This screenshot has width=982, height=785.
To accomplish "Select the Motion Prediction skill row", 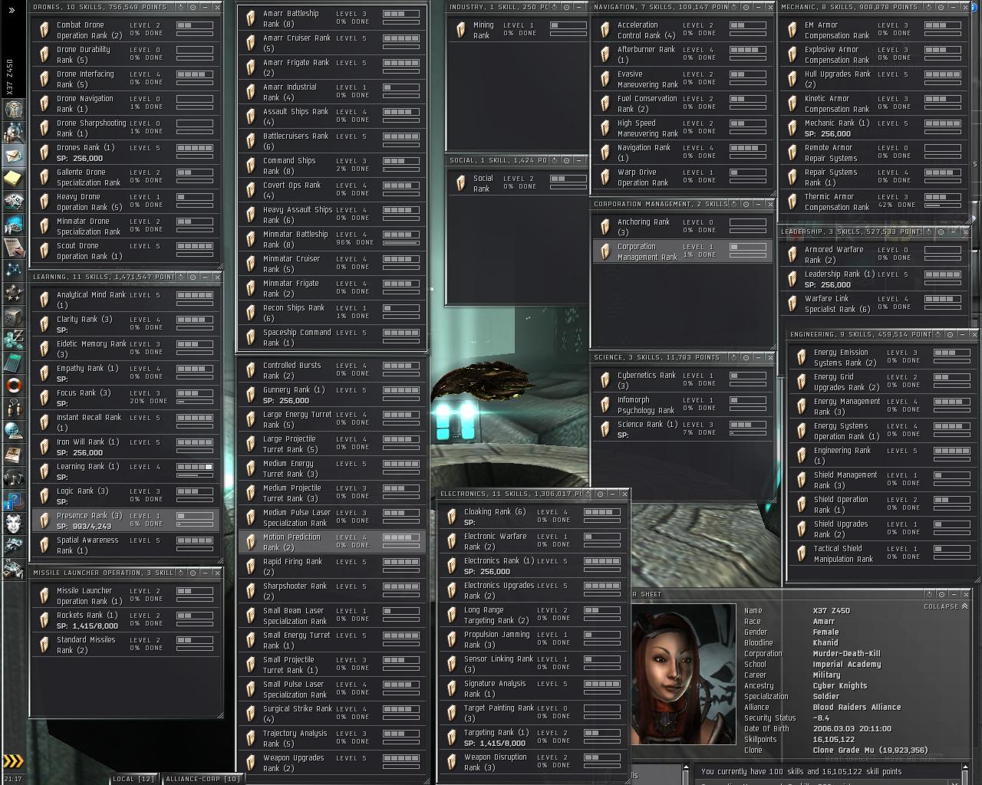I will (332, 542).
